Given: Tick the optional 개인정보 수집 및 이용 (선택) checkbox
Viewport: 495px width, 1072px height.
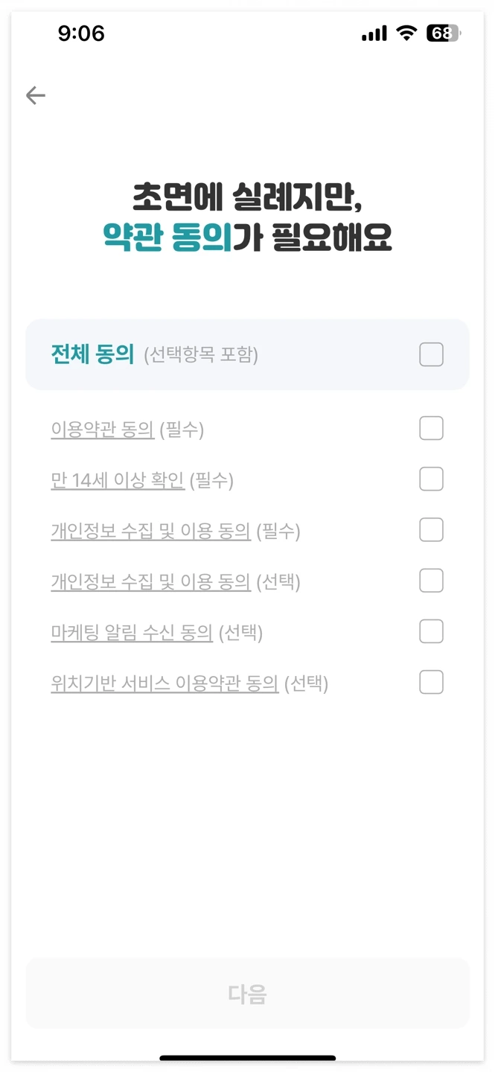Looking at the screenshot, I should (x=431, y=581).
